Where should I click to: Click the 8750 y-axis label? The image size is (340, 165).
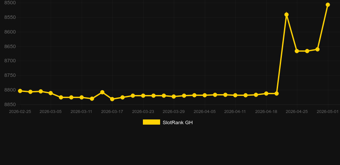click(10, 75)
